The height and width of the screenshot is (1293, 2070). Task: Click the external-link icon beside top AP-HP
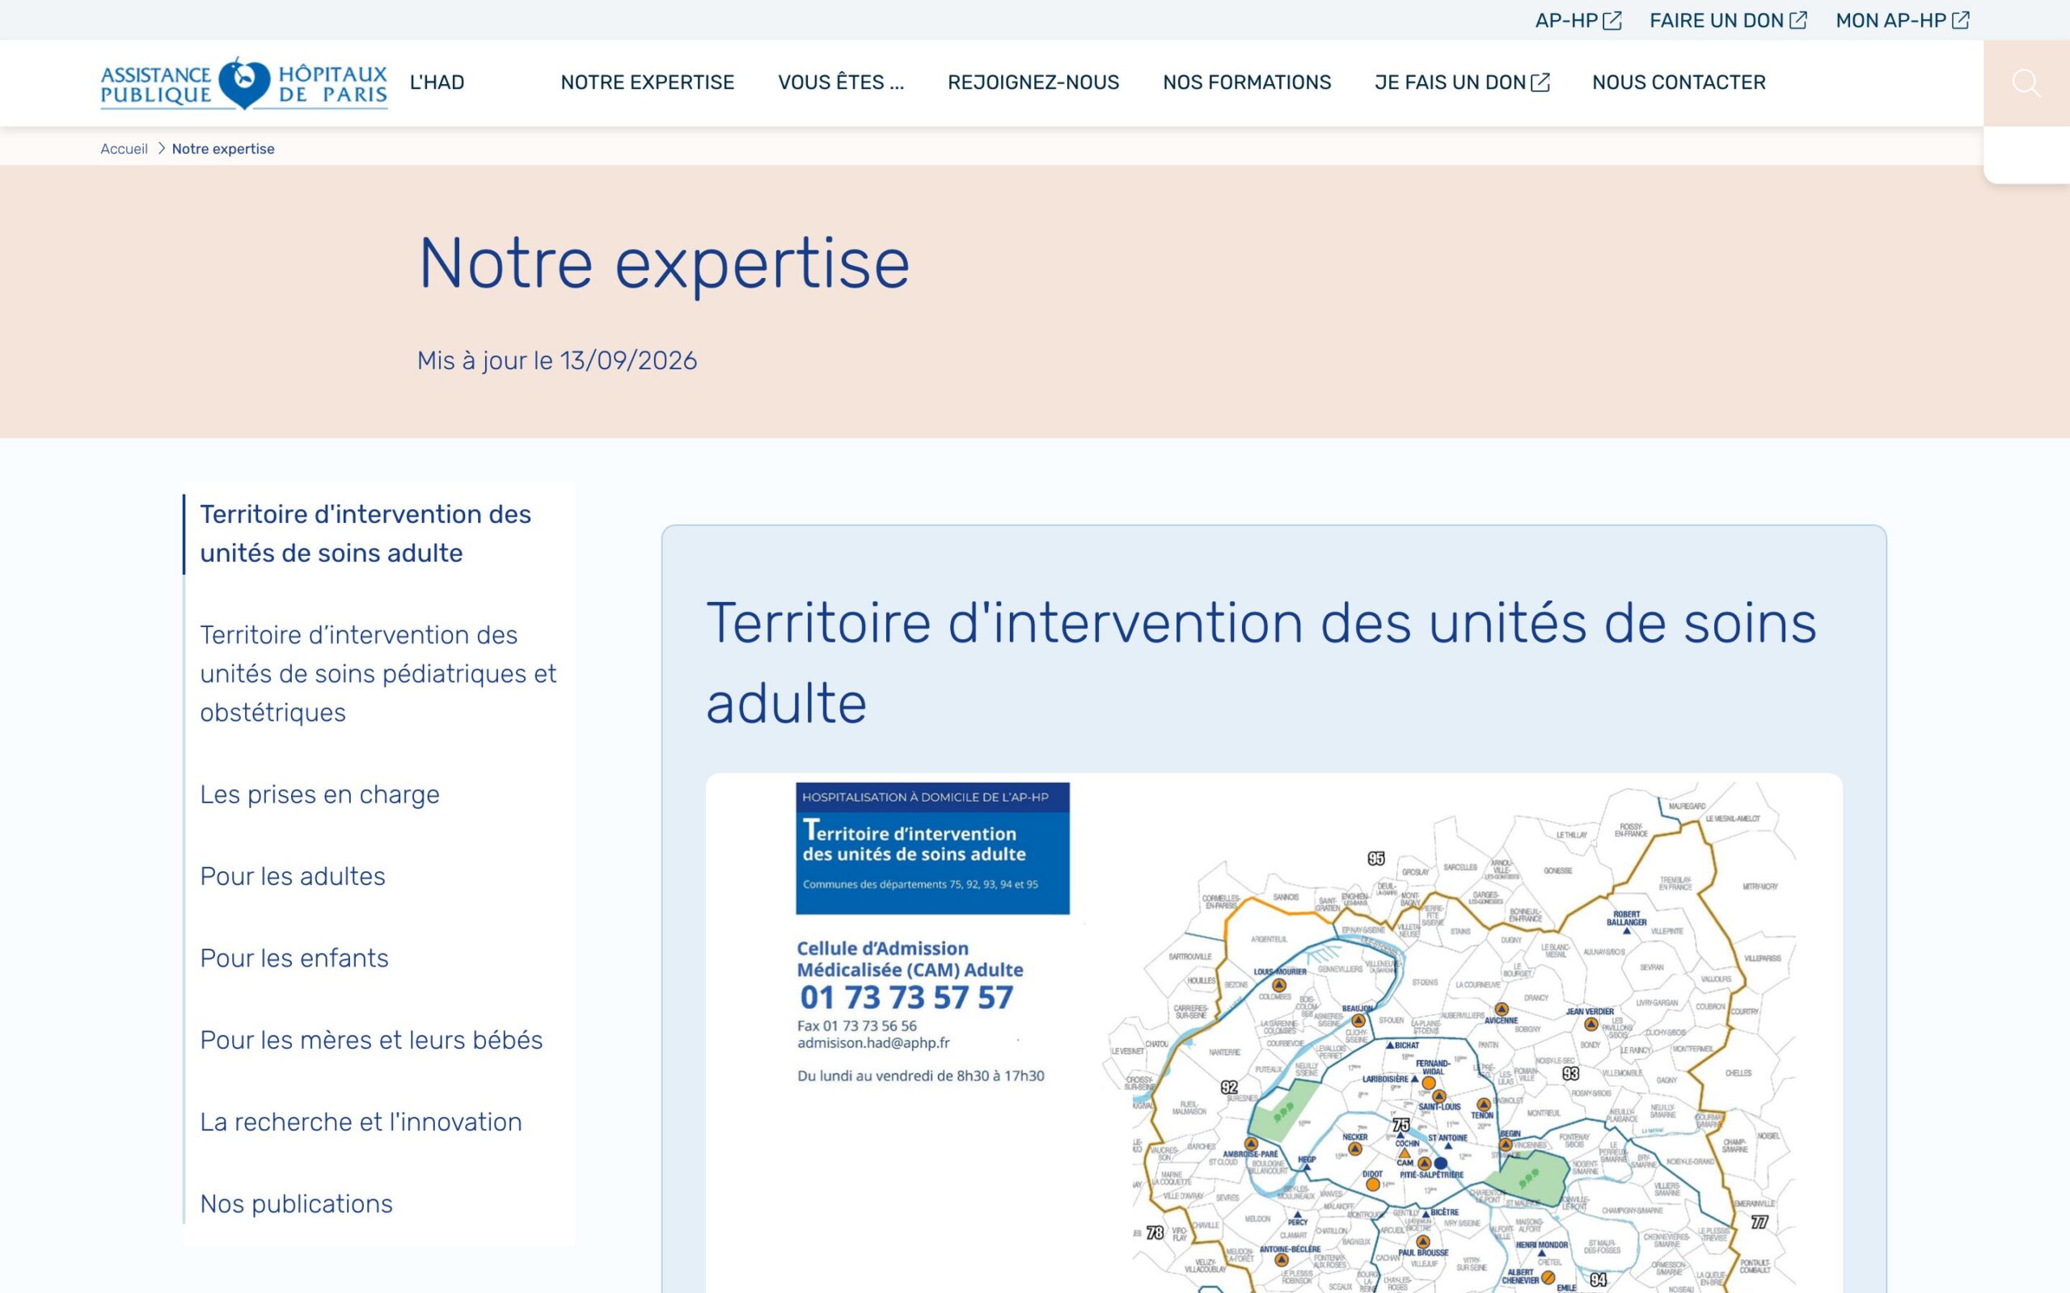coord(1612,20)
